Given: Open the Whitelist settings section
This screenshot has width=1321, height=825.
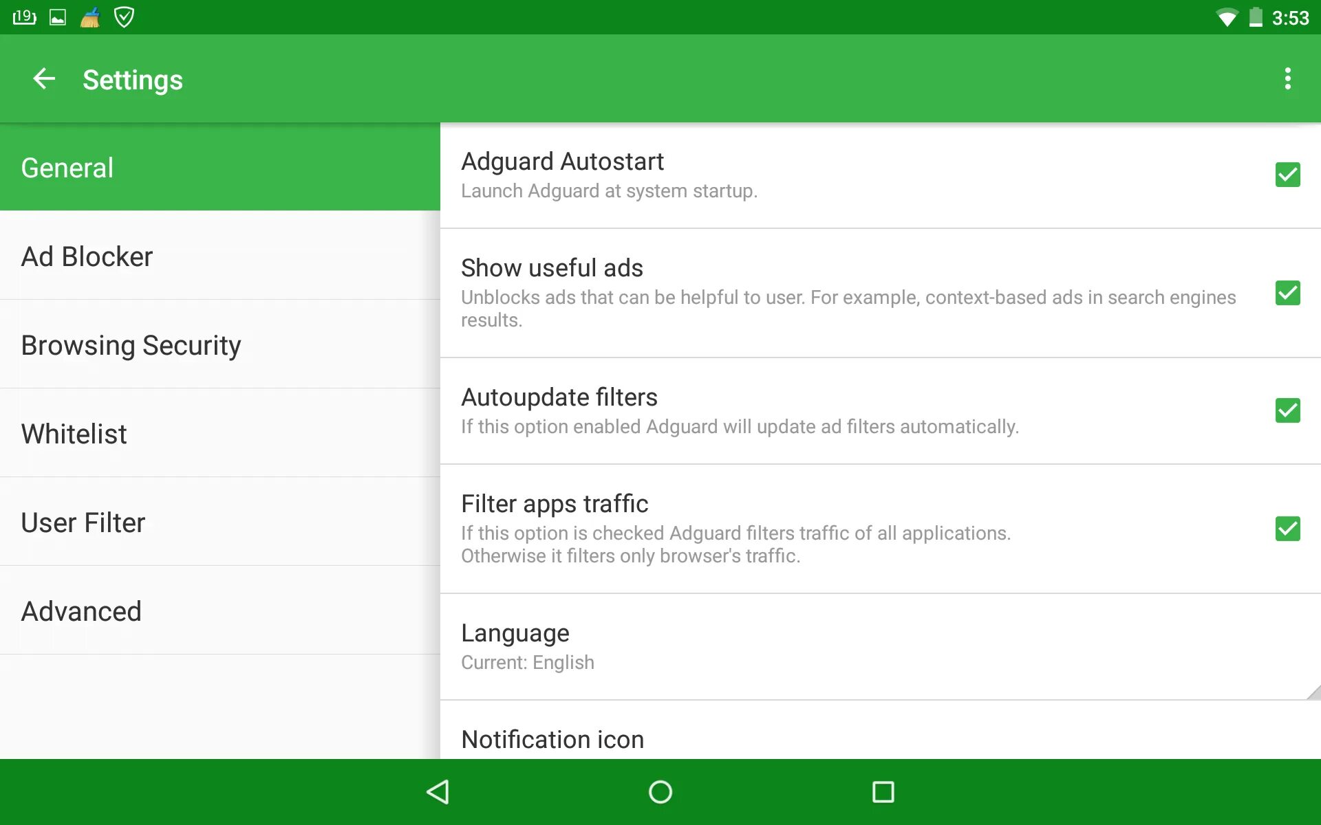Looking at the screenshot, I should point(219,434).
